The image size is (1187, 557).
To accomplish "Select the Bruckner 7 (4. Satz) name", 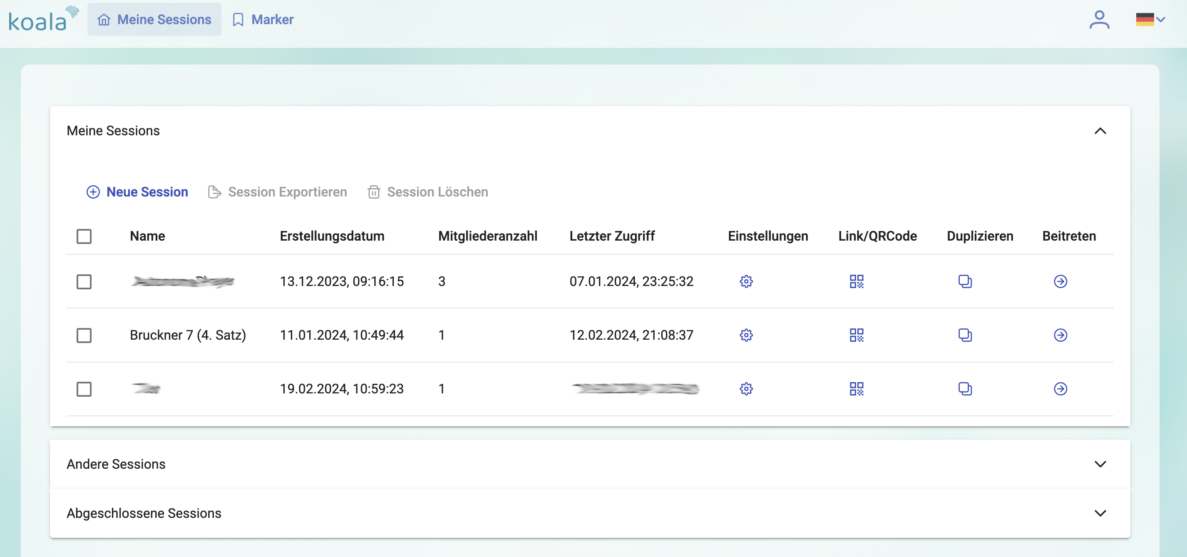I will pos(188,336).
